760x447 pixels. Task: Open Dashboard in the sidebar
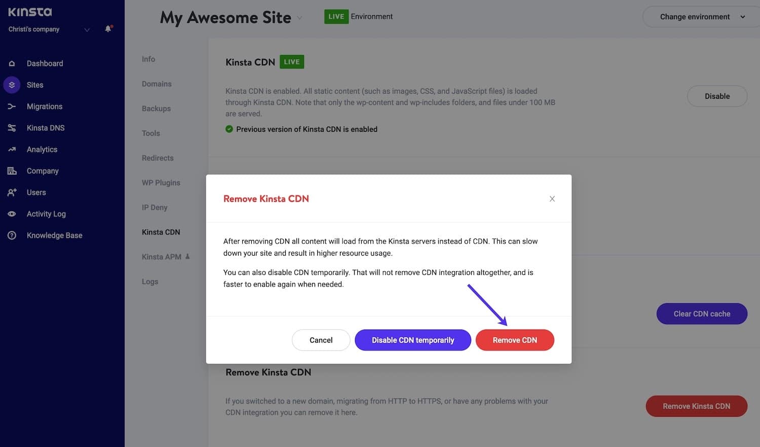point(45,63)
